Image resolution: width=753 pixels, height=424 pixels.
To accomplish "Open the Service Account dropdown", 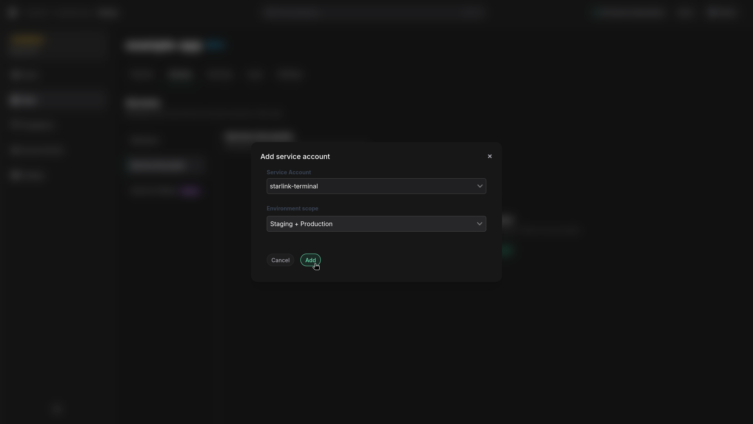I will pyautogui.click(x=376, y=186).
